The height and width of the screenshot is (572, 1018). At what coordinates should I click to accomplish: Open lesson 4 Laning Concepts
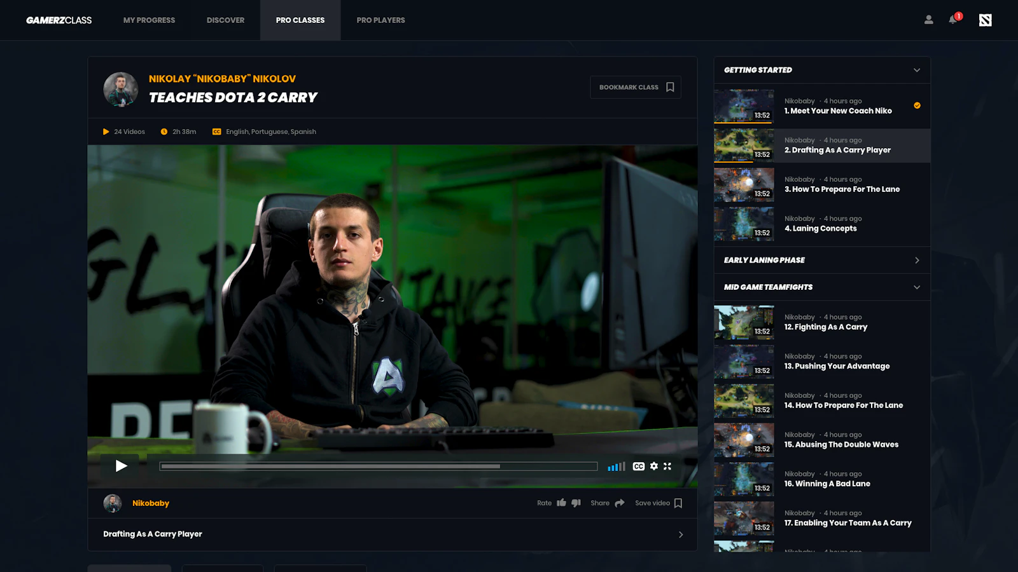[x=822, y=224]
